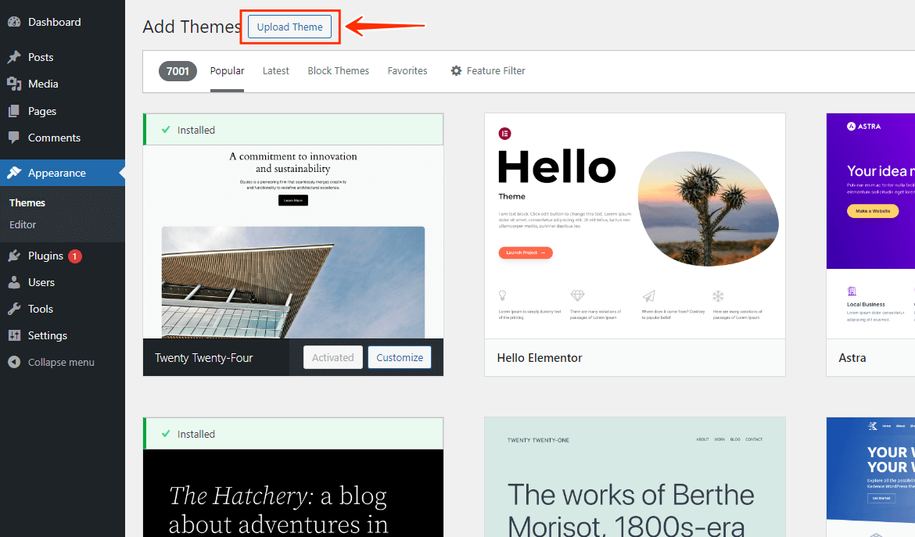
Task: Click the Settings sliders icon
Action: 15,335
